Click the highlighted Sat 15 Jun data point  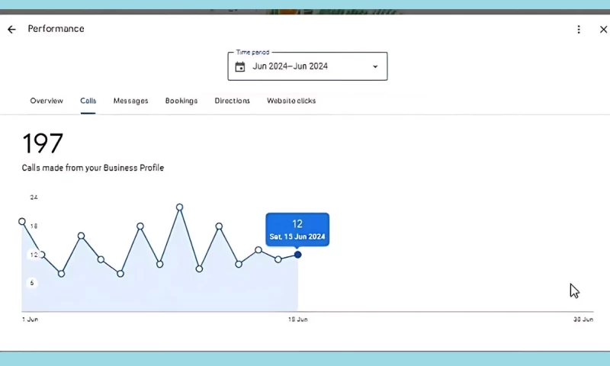pos(297,255)
